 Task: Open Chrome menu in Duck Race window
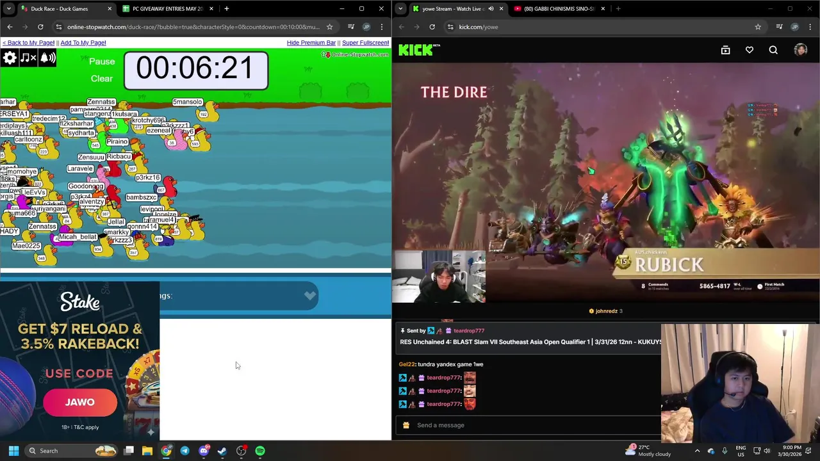tap(382, 27)
